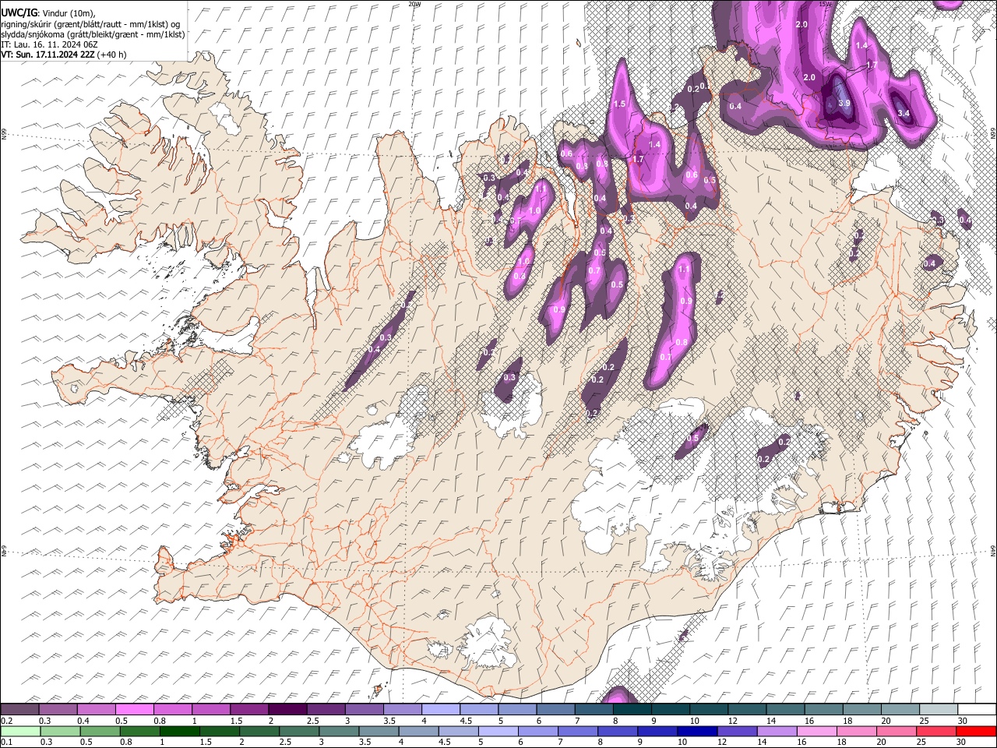Click the 1.5 value on the map's pink band

click(620, 104)
